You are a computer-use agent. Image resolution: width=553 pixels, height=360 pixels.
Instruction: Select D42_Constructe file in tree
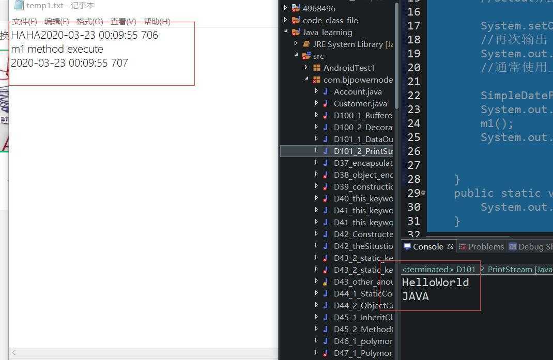point(363,234)
